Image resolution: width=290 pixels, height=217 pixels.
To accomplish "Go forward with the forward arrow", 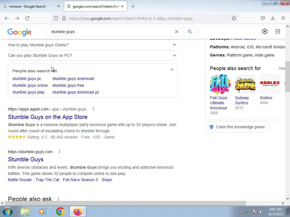I will tap(17, 18).
